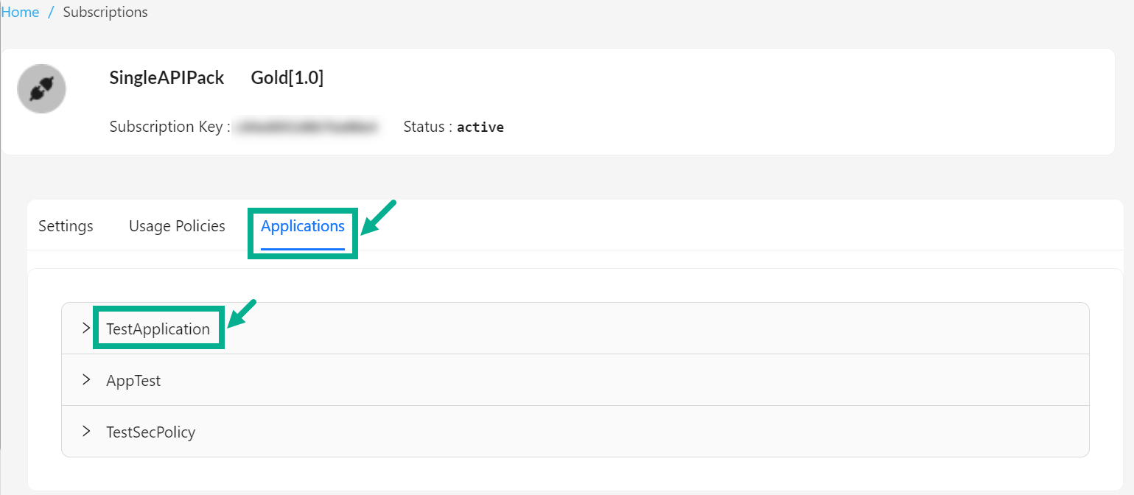The width and height of the screenshot is (1134, 495).
Task: Expand the TestSecPolicy entry
Action: (x=150, y=432)
